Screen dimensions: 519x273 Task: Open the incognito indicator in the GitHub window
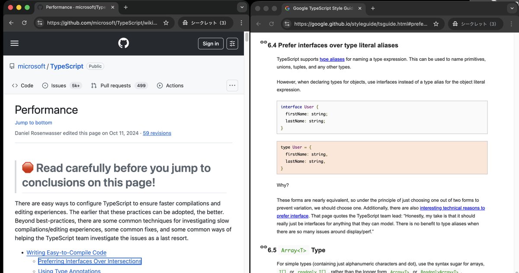click(x=205, y=23)
